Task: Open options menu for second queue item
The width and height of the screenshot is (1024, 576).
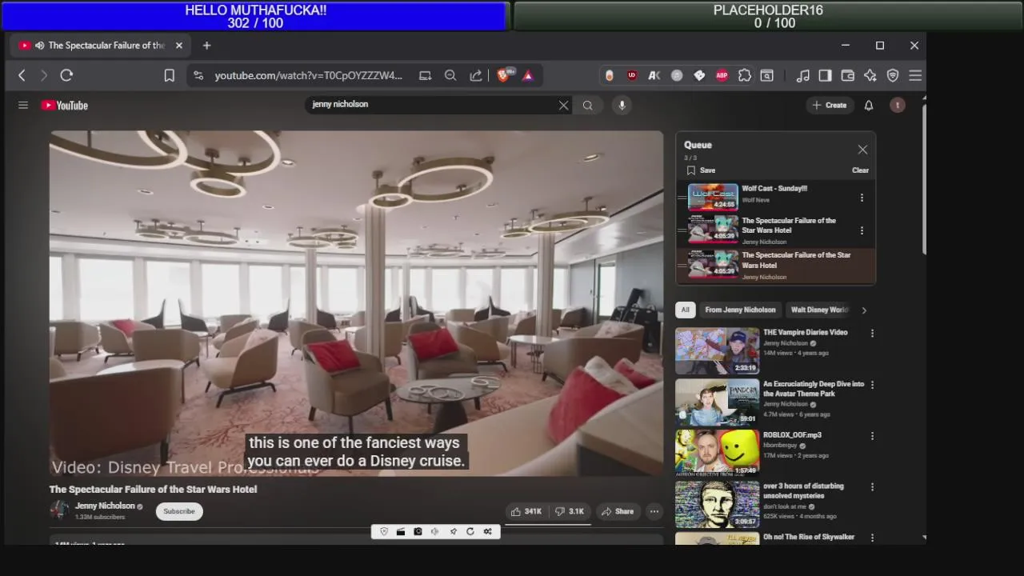Action: [862, 230]
